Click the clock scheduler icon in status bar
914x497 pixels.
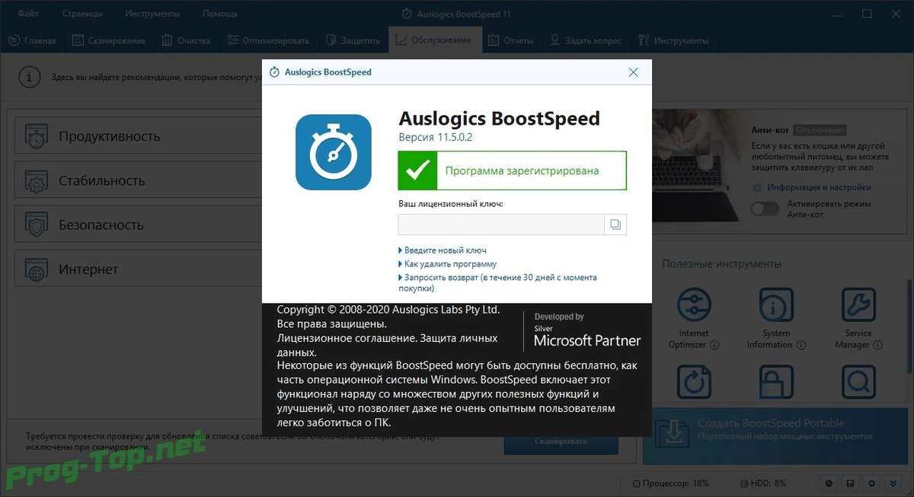[x=829, y=483]
